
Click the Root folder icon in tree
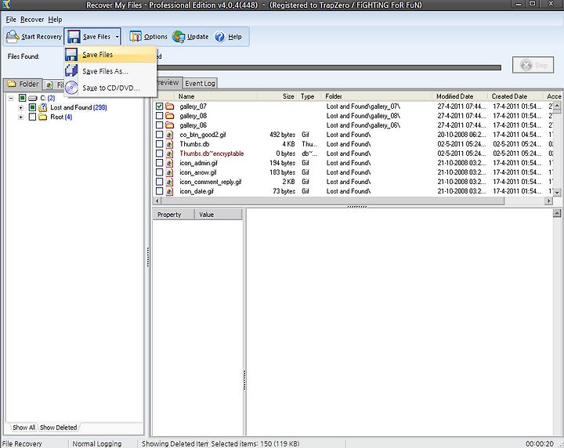coord(43,117)
